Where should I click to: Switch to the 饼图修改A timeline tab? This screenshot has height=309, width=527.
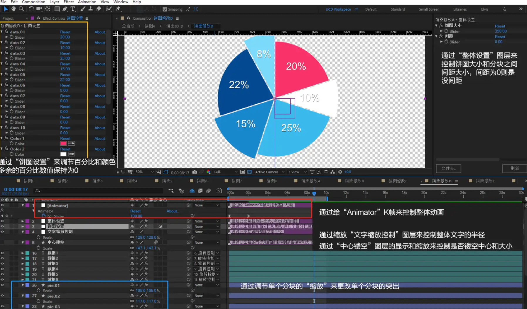click(x=310, y=181)
